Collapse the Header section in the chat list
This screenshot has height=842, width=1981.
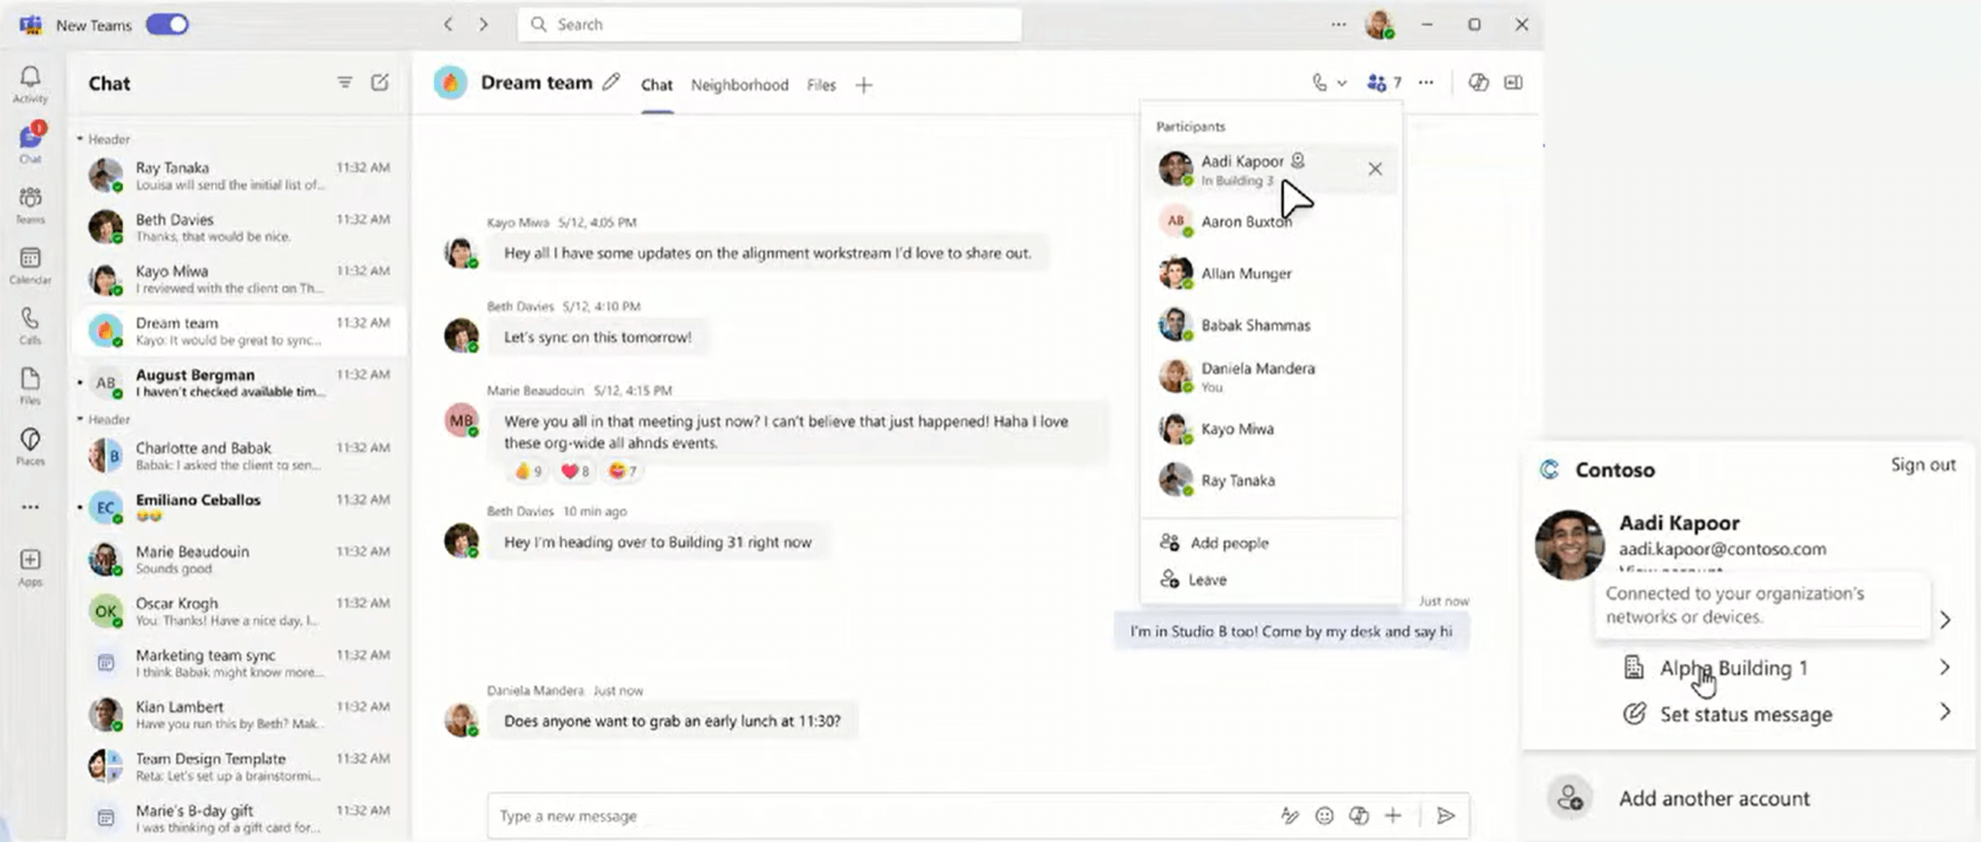tap(80, 139)
